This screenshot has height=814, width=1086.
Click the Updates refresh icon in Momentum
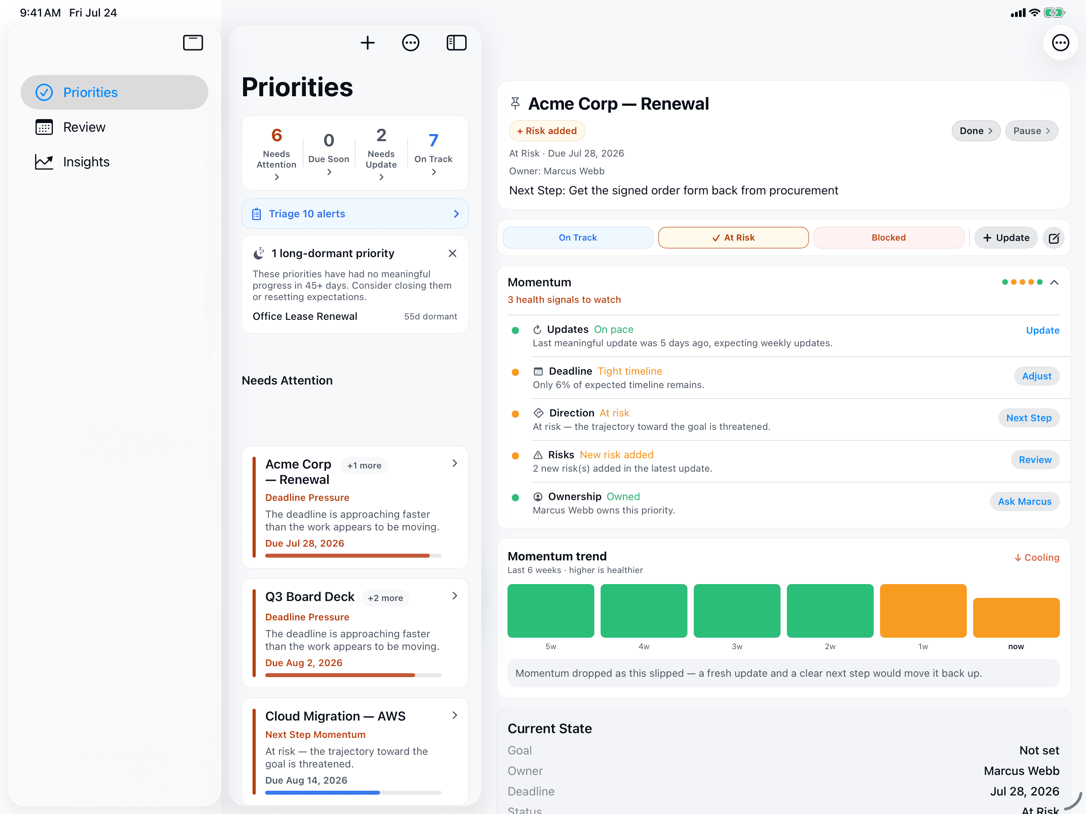[x=537, y=330]
